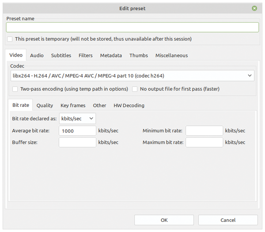Show the Quality sub-tab
265x232 pixels.
[45, 105]
